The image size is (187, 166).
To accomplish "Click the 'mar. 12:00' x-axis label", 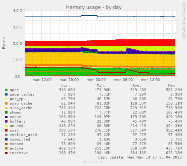I will (42, 80).
